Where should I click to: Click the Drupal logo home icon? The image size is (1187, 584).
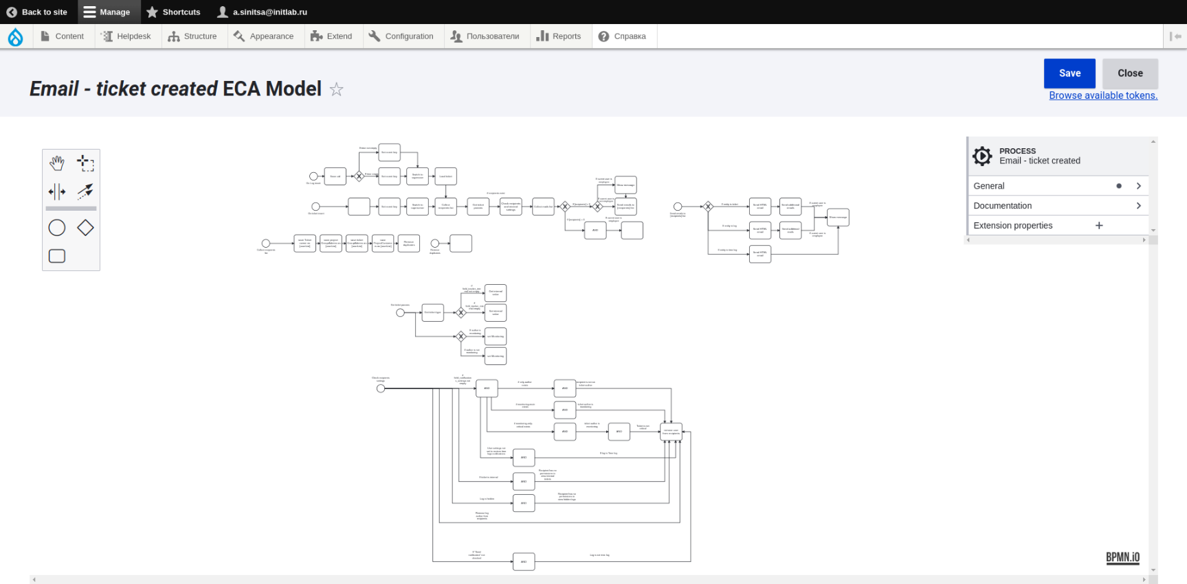click(x=15, y=36)
